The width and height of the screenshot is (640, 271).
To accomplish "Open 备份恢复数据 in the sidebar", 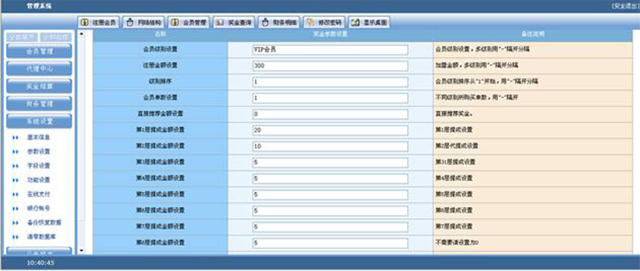I will tap(44, 223).
